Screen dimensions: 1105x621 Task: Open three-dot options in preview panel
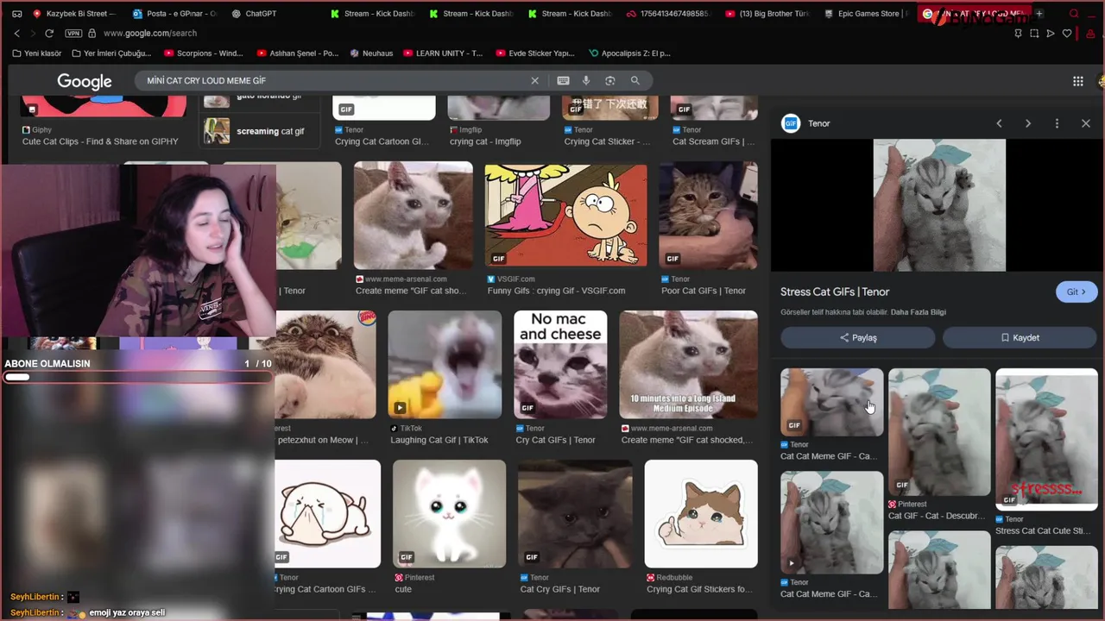click(x=1057, y=123)
